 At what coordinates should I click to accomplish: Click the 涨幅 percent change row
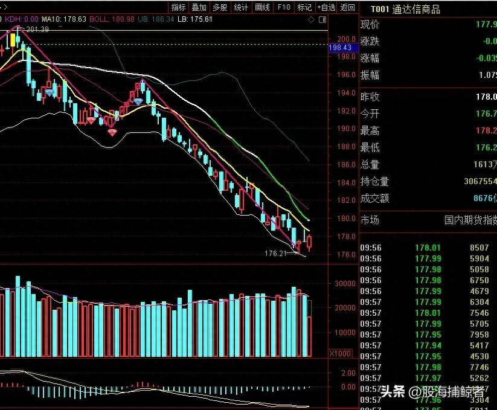[428, 59]
